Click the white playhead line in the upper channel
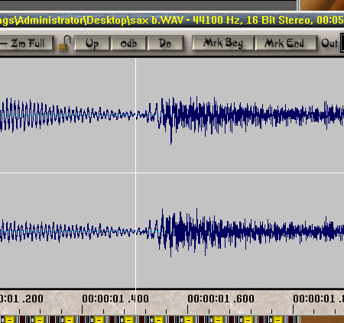The width and height of the screenshot is (344, 323). 135,115
